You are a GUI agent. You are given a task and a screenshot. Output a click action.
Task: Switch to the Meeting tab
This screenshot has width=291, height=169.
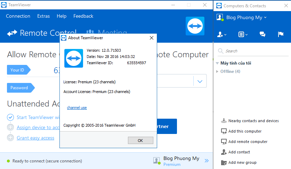[107, 32]
